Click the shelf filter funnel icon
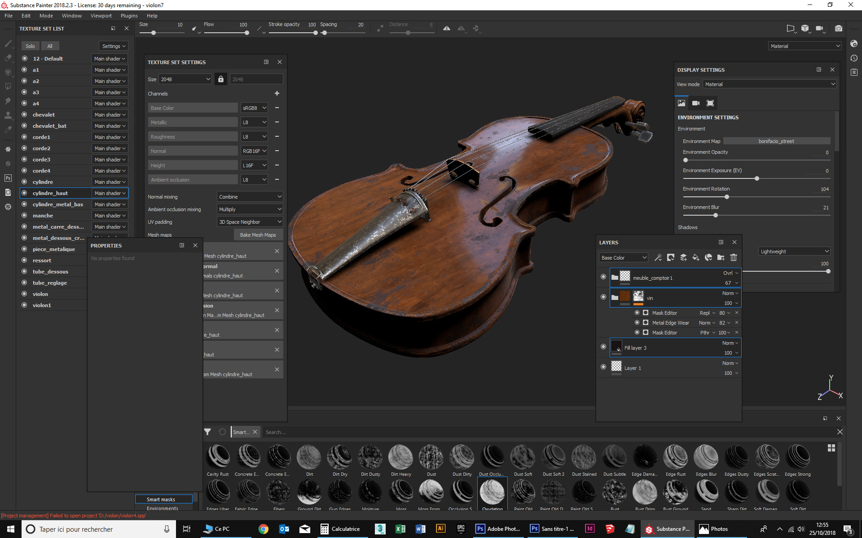 pos(207,432)
